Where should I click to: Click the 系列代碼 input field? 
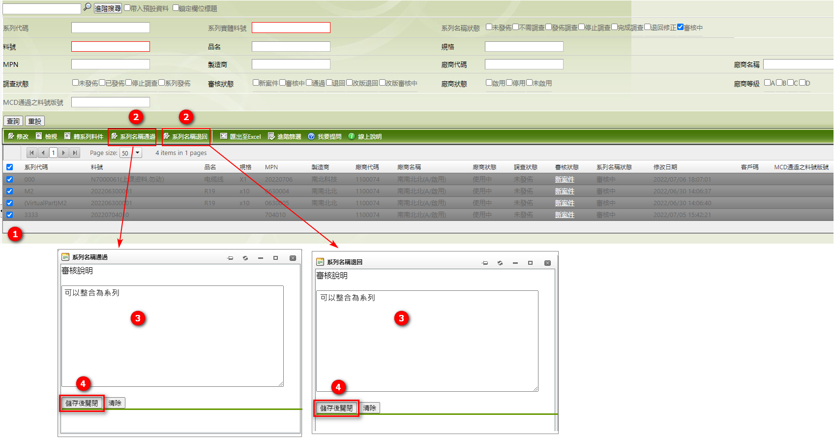point(111,28)
